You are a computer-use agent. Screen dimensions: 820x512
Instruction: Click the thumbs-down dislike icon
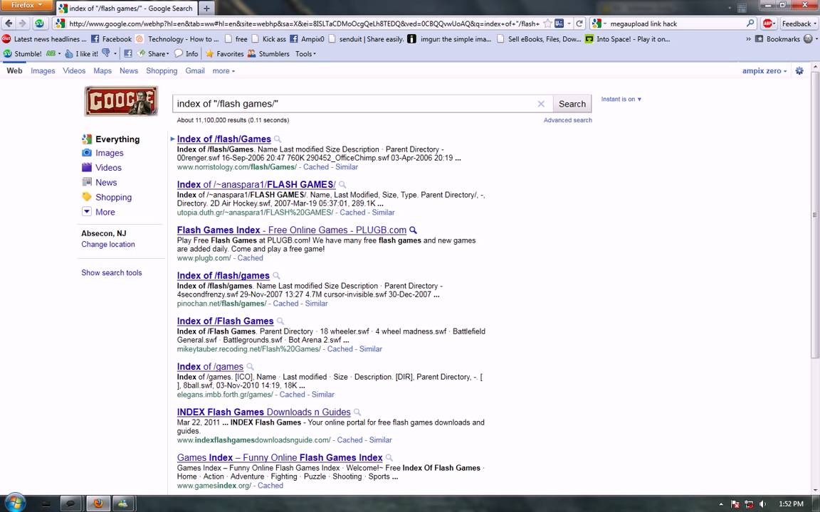(106, 53)
